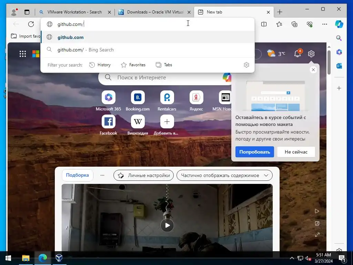353x265 pixels.
Task: Open notifications bell with badge 6
Action: coord(298,53)
